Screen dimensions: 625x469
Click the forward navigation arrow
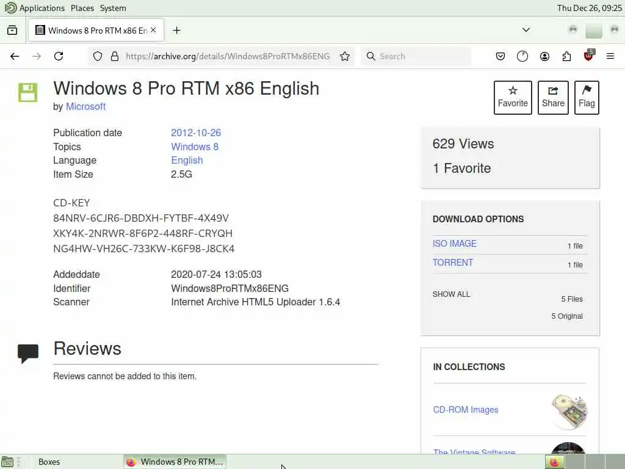(x=37, y=56)
